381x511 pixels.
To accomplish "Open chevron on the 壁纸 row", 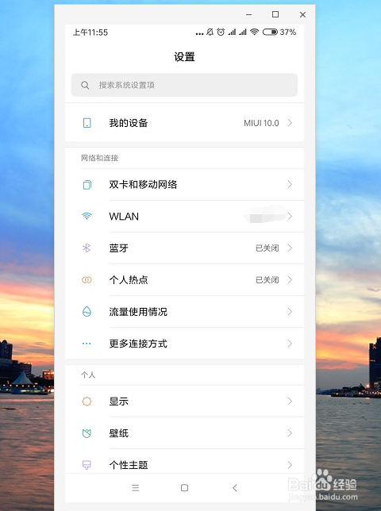I will click(x=290, y=433).
